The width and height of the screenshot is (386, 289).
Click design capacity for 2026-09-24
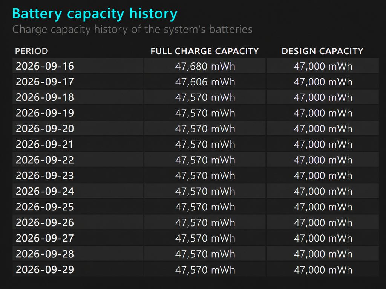click(x=323, y=191)
